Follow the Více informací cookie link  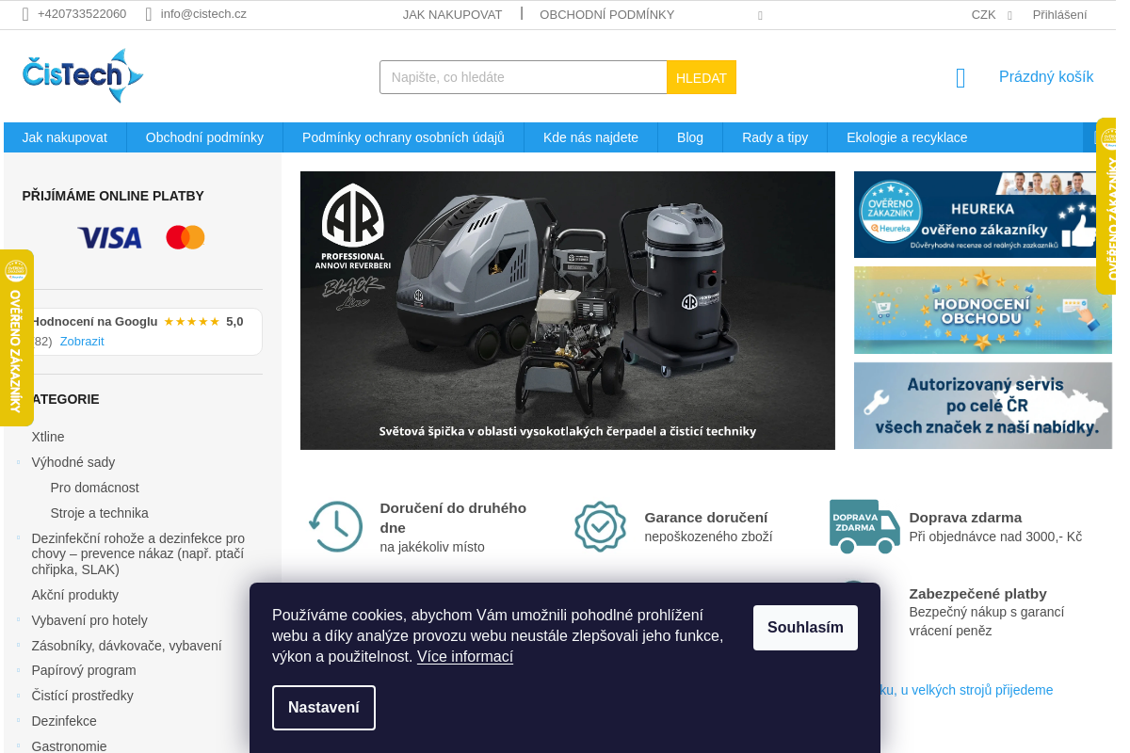(x=465, y=657)
